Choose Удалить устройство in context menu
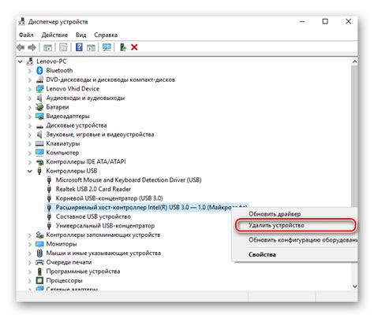Viewport: 374px width, 318px height. coord(276,225)
